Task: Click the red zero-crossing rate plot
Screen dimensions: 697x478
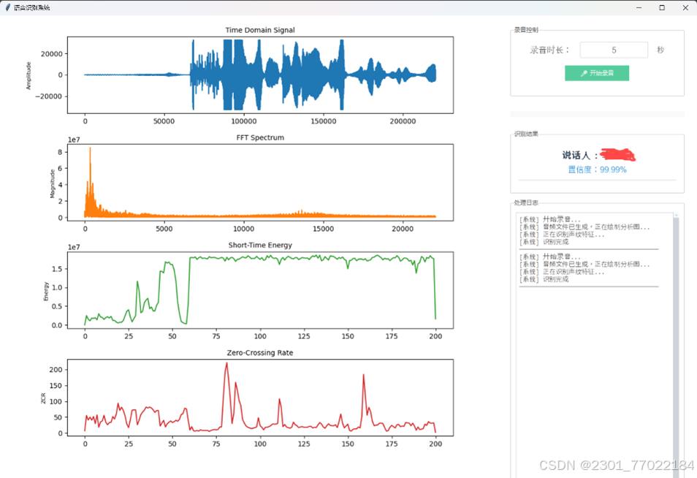Action: click(261, 398)
